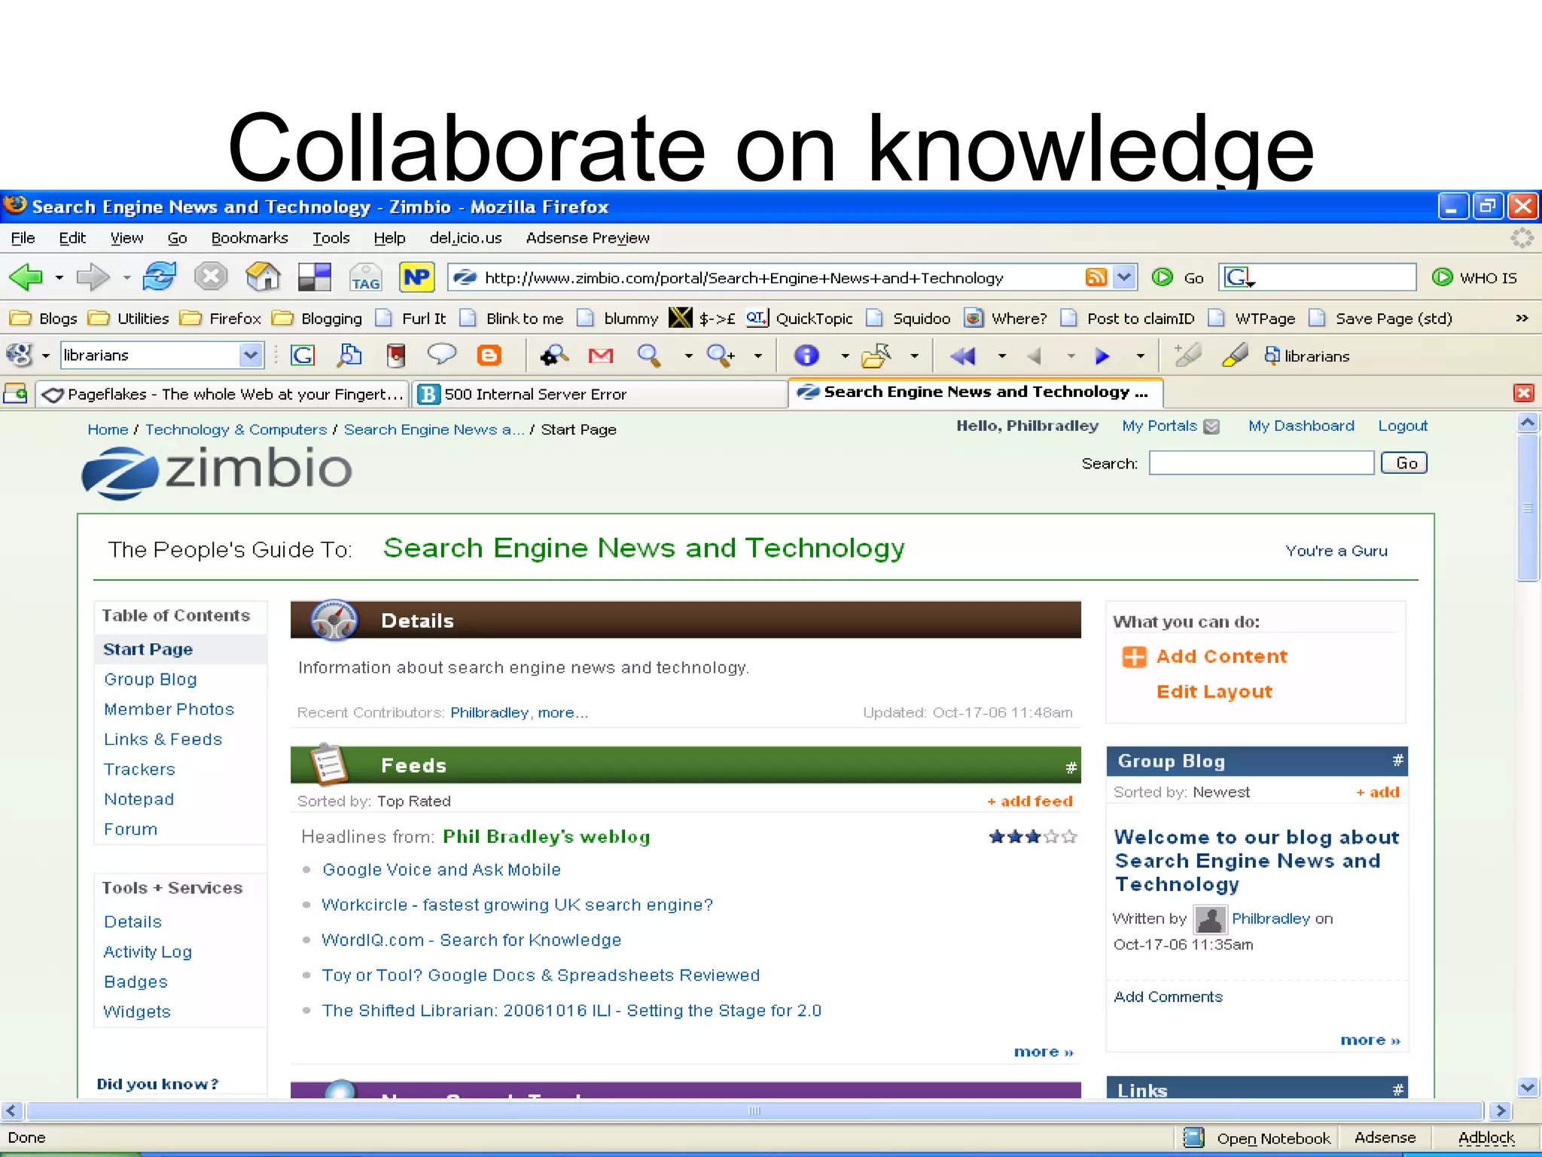Open the Member Photos link
1542x1157 pixels.
(169, 710)
